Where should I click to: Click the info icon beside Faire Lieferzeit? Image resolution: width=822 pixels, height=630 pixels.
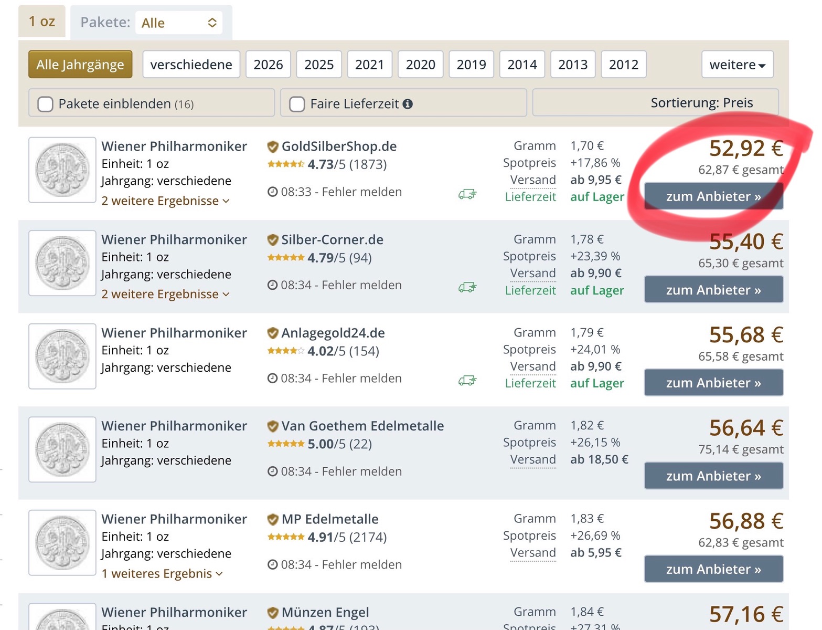(x=408, y=104)
